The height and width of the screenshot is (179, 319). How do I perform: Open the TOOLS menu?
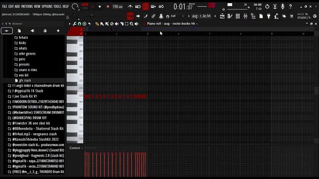pyautogui.click(x=57, y=6)
